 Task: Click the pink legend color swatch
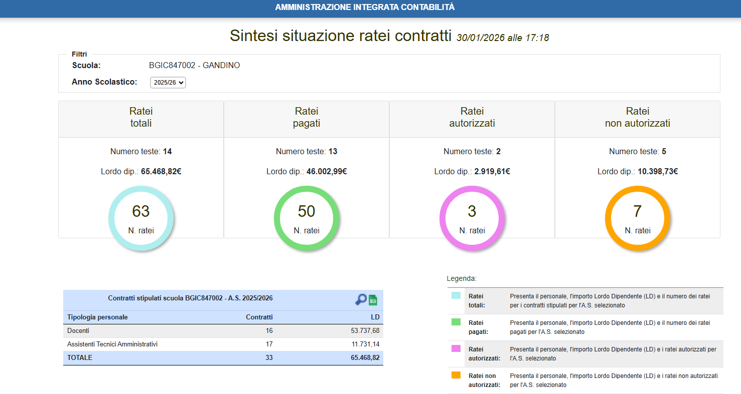tap(456, 348)
